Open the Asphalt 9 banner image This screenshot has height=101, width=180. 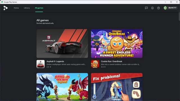(62, 43)
